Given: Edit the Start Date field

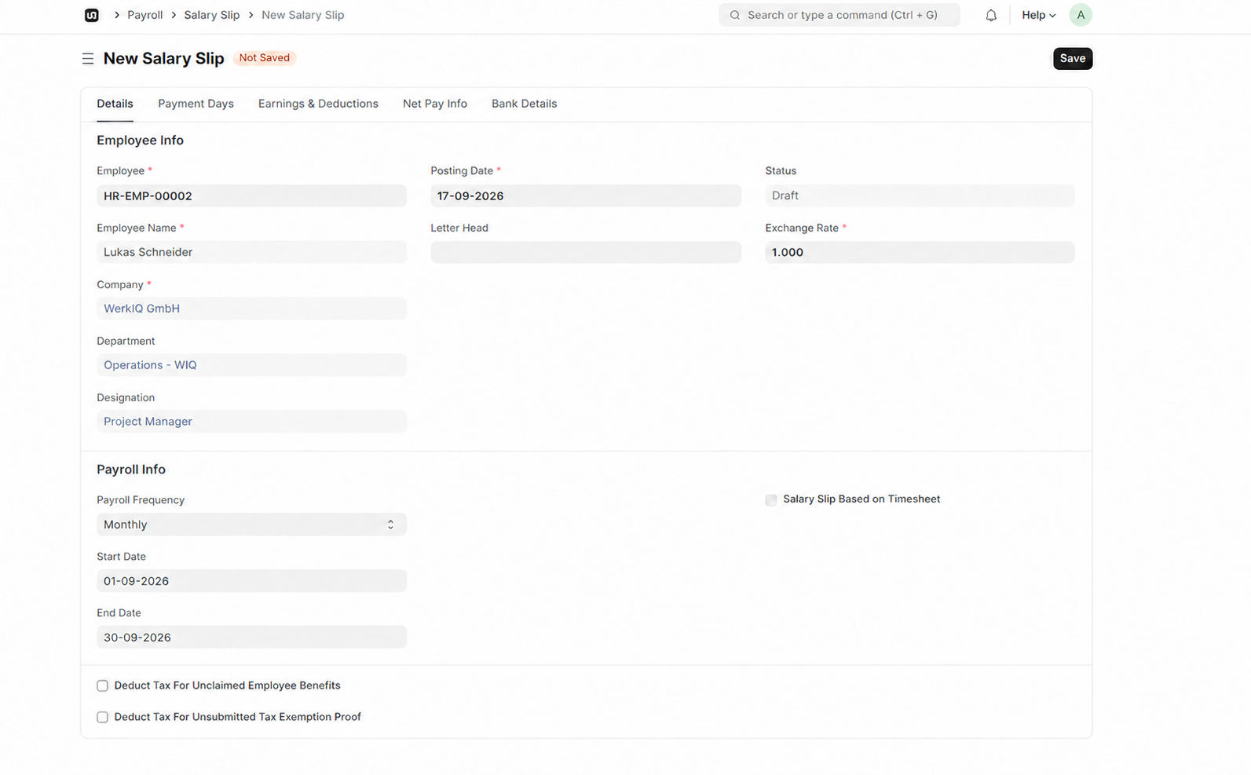Looking at the screenshot, I should (x=251, y=581).
